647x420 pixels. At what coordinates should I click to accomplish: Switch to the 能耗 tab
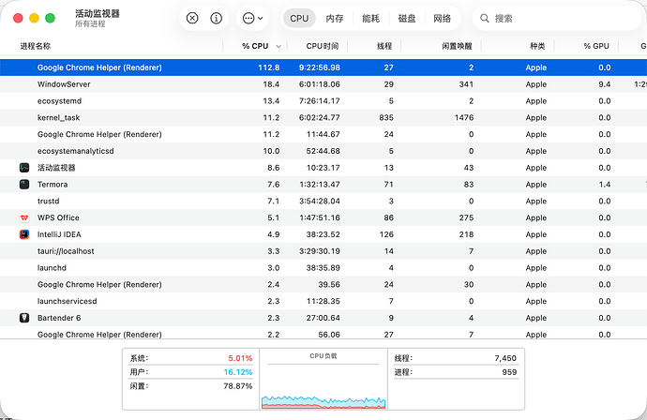coord(370,18)
